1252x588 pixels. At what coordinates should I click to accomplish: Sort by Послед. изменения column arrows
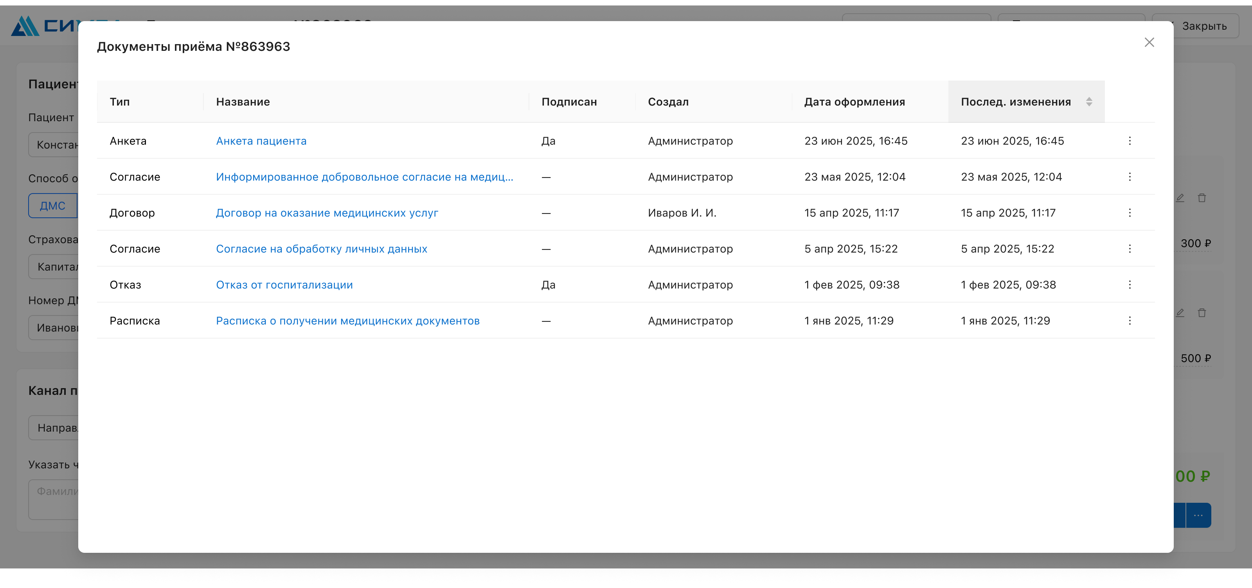click(1089, 102)
